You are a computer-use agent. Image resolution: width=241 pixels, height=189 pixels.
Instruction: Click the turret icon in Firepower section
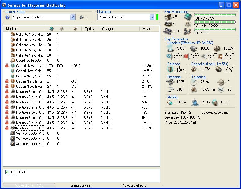(x=169, y=82)
